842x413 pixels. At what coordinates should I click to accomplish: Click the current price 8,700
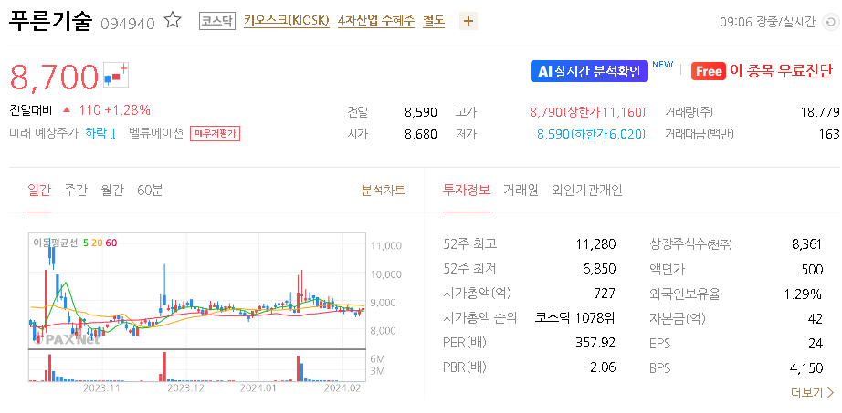[x=54, y=77]
